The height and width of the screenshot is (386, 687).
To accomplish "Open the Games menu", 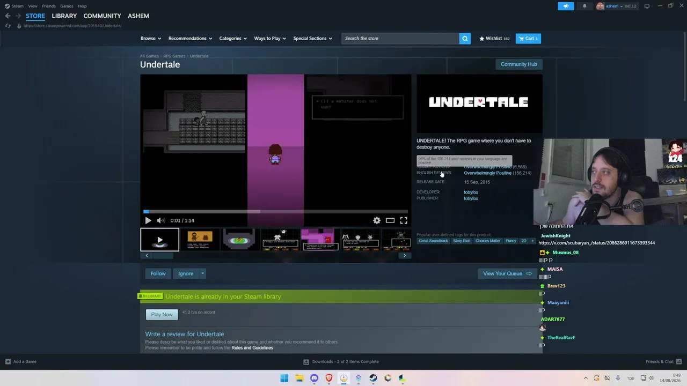I will pyautogui.click(x=67, y=6).
